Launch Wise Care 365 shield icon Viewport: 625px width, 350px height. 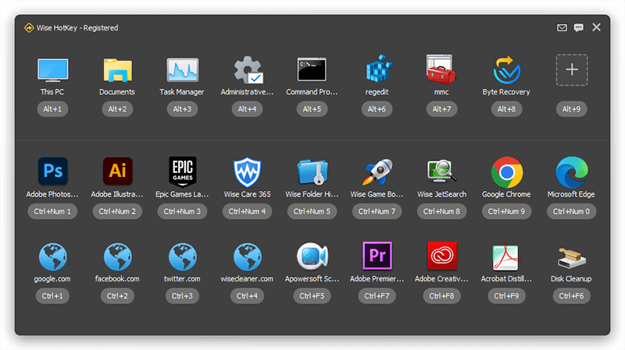pos(247,171)
